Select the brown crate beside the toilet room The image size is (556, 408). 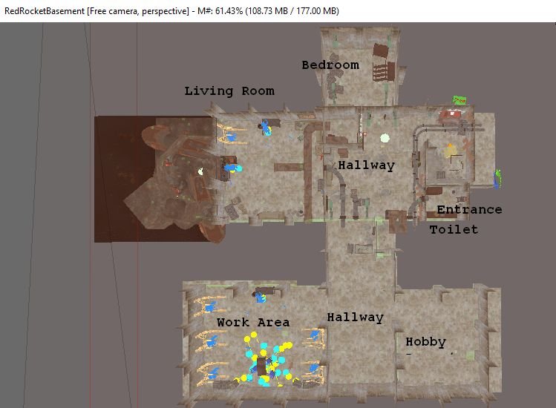click(397, 221)
